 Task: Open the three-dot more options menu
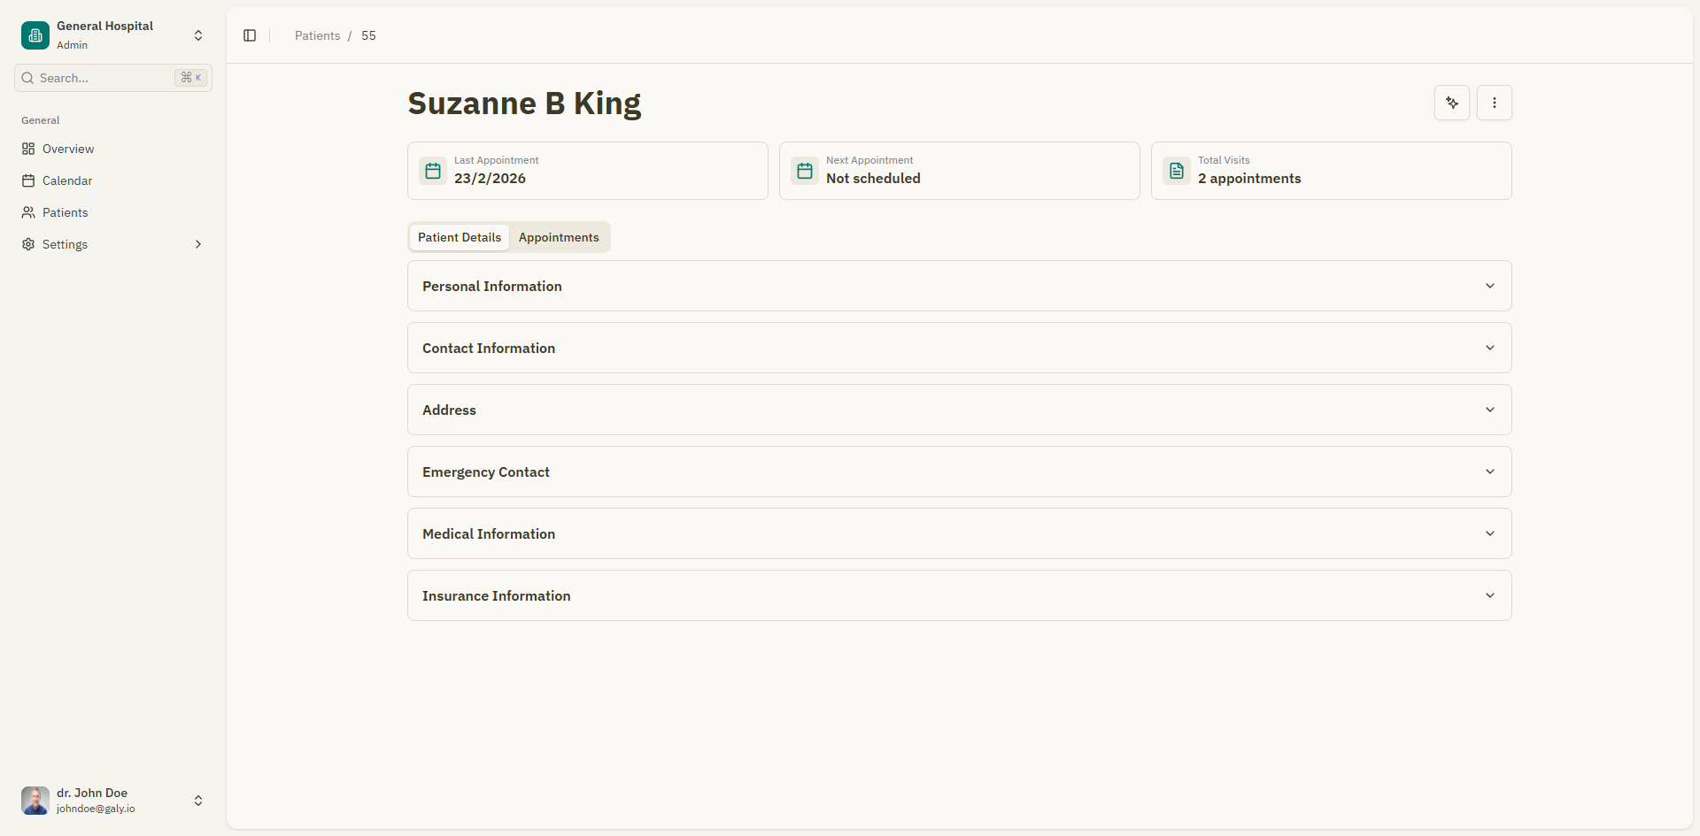pyautogui.click(x=1495, y=103)
